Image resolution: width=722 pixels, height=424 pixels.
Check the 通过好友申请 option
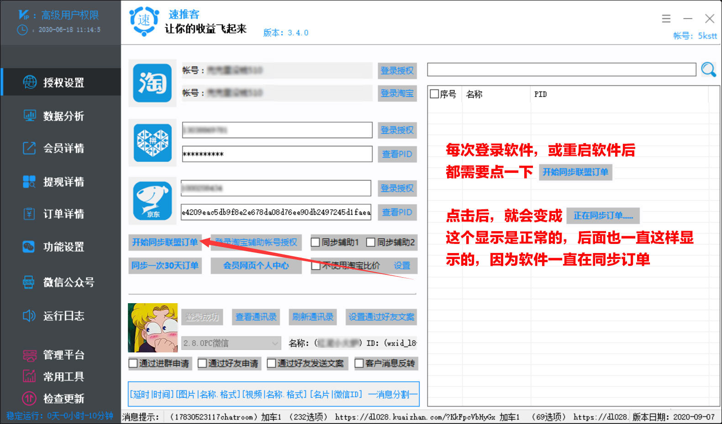pyautogui.click(x=202, y=363)
